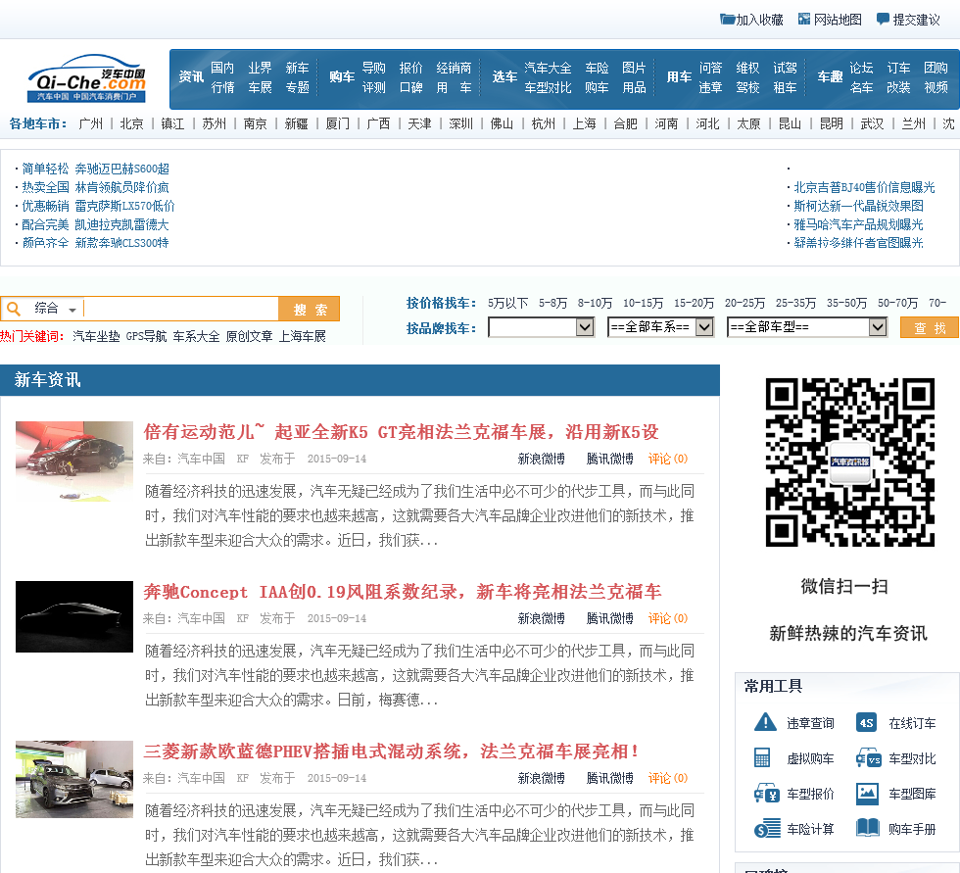The image size is (960, 873).
Task: Open the 购车 navigation menu section
Action: [342, 77]
